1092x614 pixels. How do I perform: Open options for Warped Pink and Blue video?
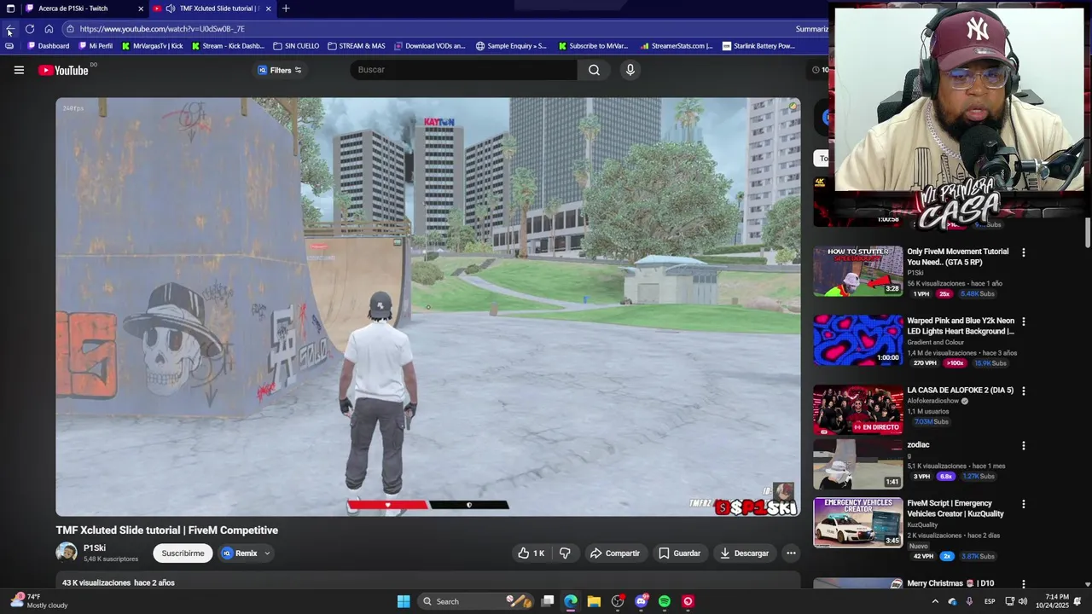tap(1024, 321)
